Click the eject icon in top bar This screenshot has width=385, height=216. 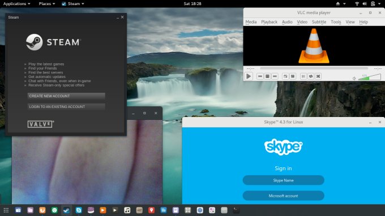(338, 4)
